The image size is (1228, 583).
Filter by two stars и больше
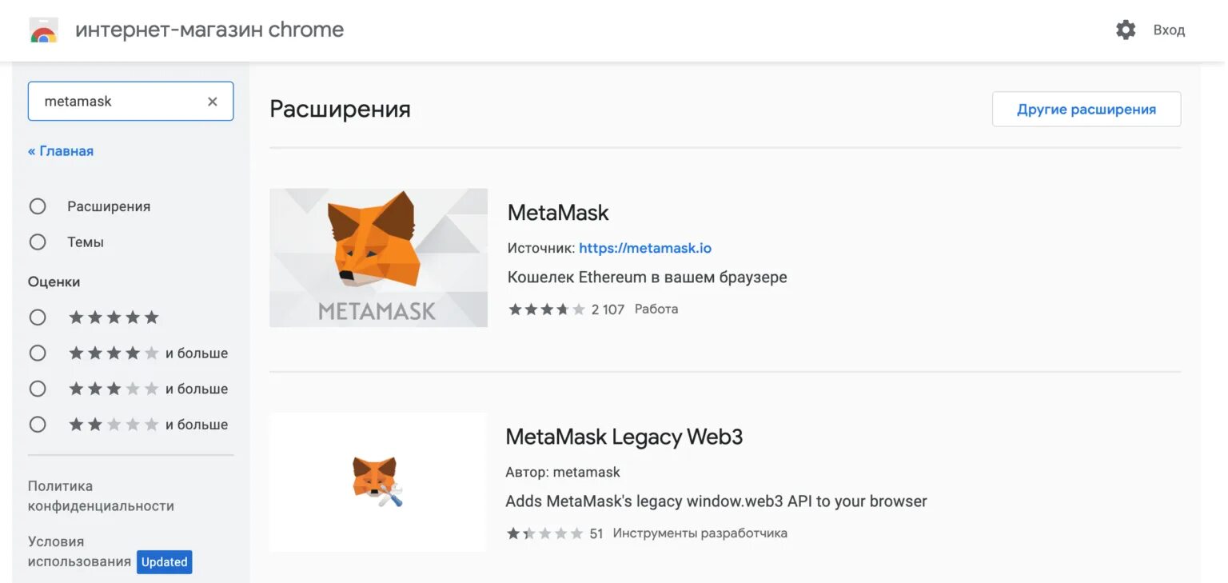38,425
